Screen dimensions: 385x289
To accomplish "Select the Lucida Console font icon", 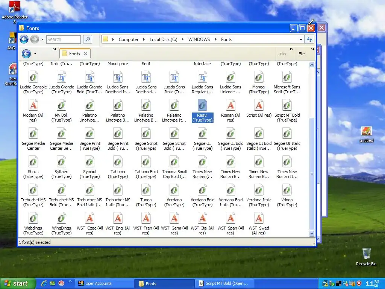I will [33, 77].
